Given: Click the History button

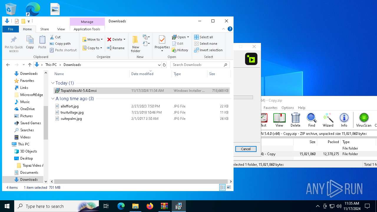Looking at the screenshot, I should click(x=180, y=50).
